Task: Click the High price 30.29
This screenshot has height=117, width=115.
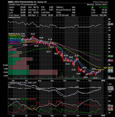Action: (23, 10)
